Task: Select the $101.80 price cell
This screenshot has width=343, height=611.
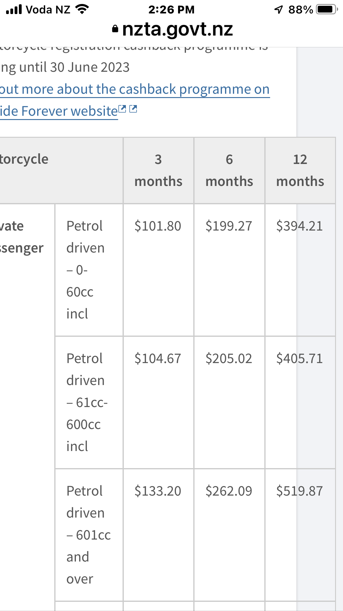Action: [x=158, y=226]
